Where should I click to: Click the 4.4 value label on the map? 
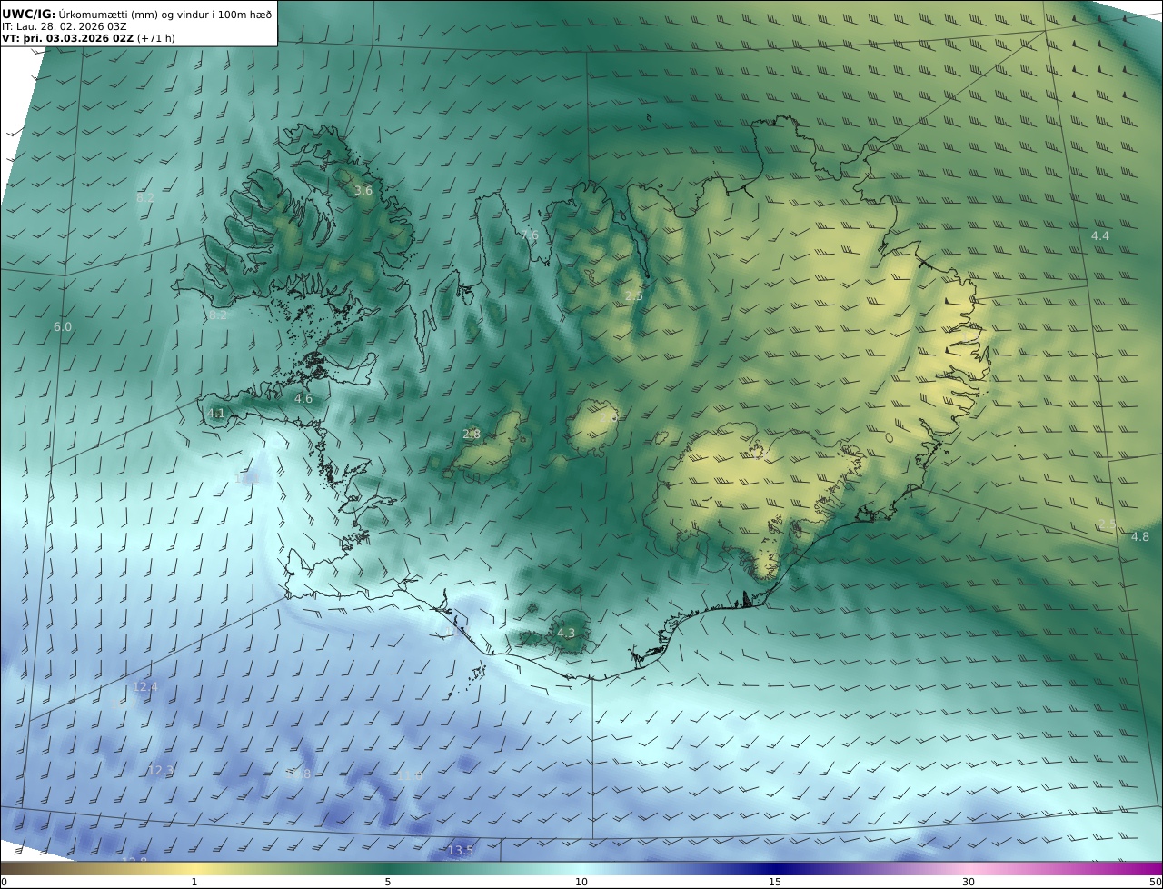(1100, 236)
